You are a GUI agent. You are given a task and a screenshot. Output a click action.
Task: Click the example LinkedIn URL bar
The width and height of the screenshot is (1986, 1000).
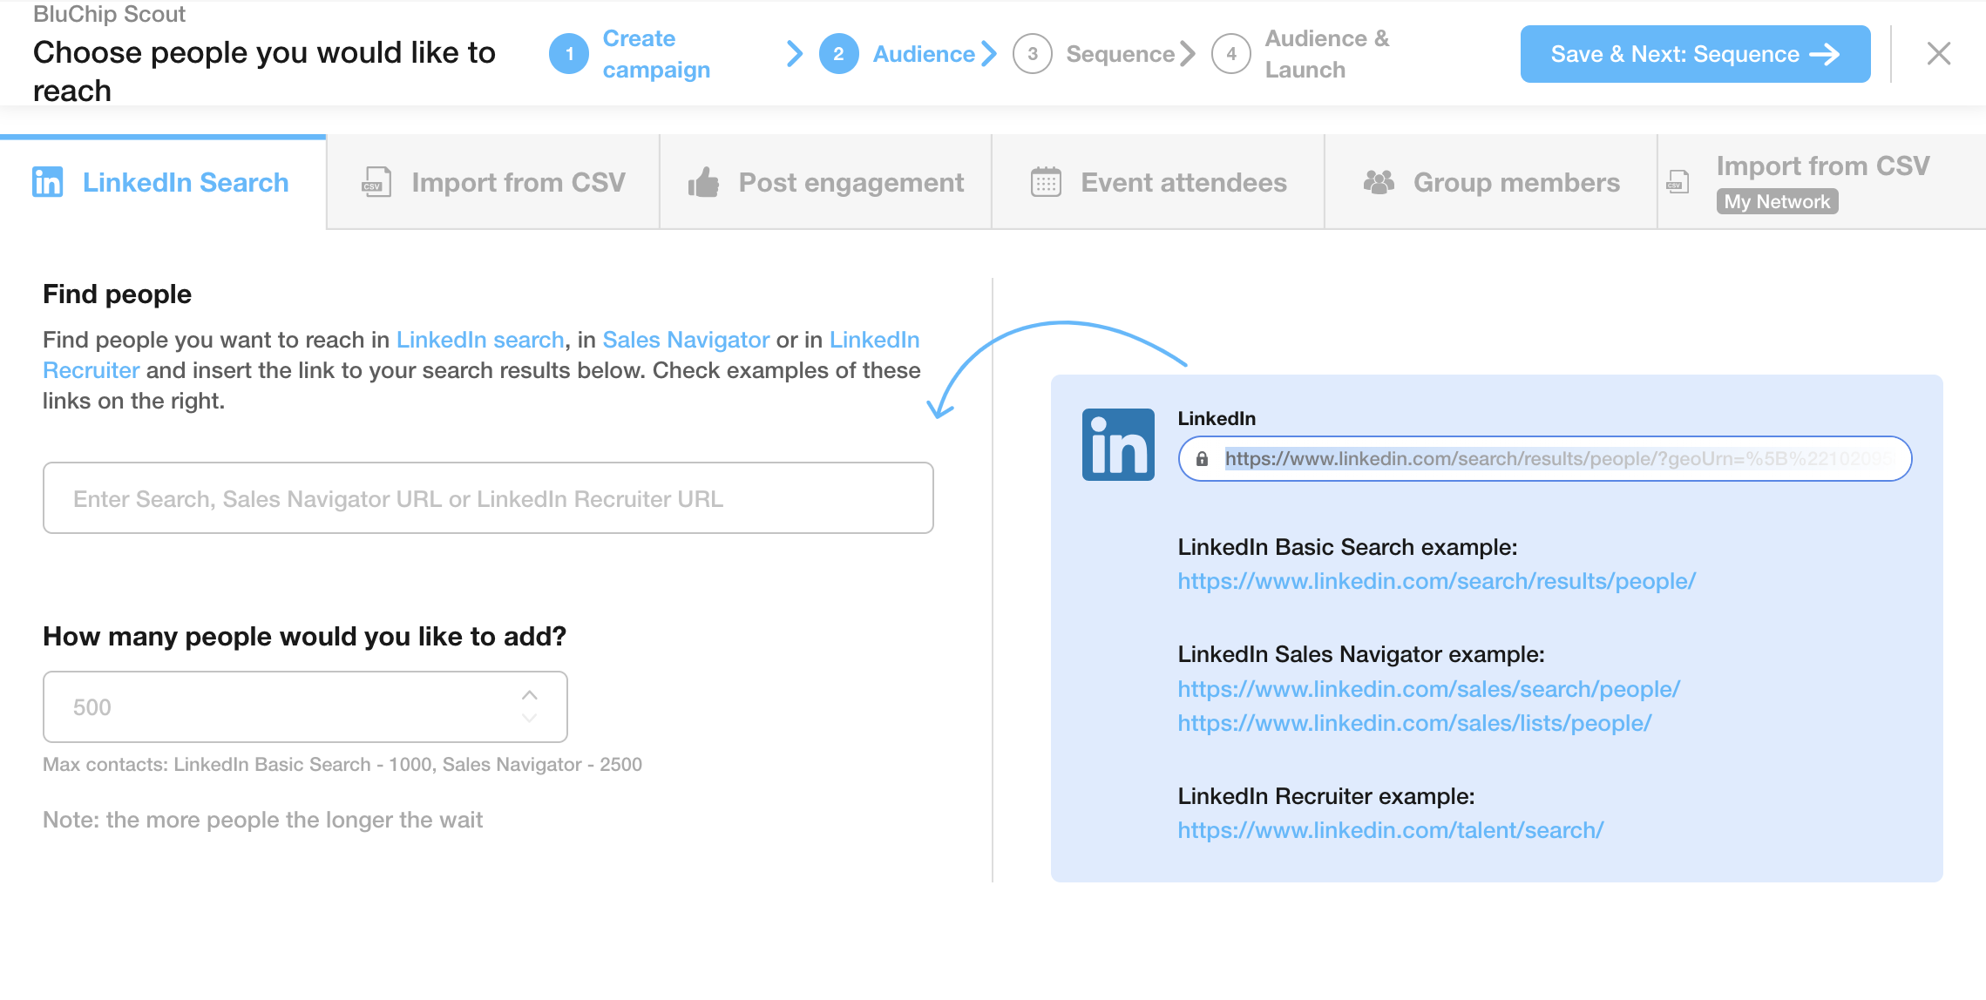click(1545, 459)
